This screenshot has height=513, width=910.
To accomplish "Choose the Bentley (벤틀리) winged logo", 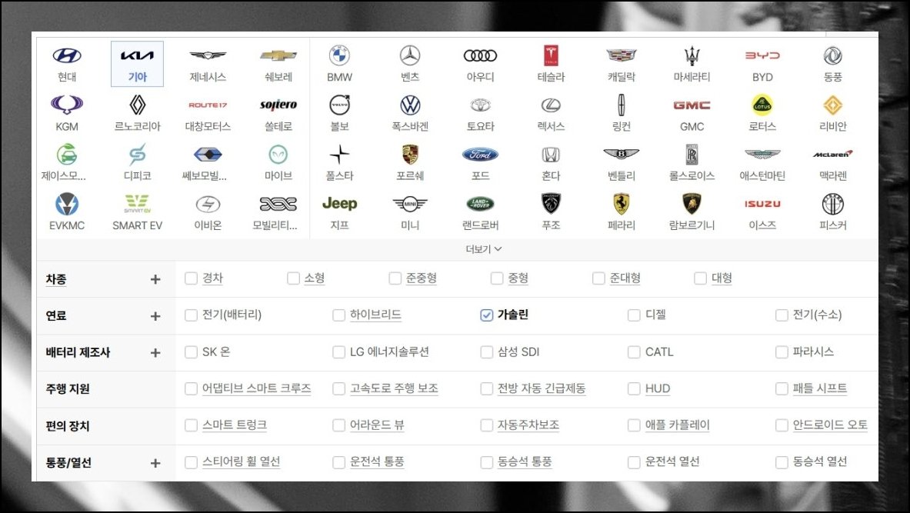I will 622,155.
